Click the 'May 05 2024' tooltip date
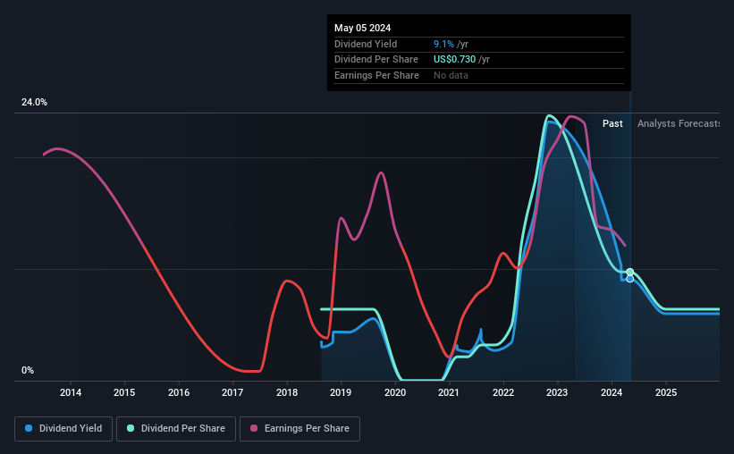The height and width of the screenshot is (454, 734). pyautogui.click(x=362, y=28)
